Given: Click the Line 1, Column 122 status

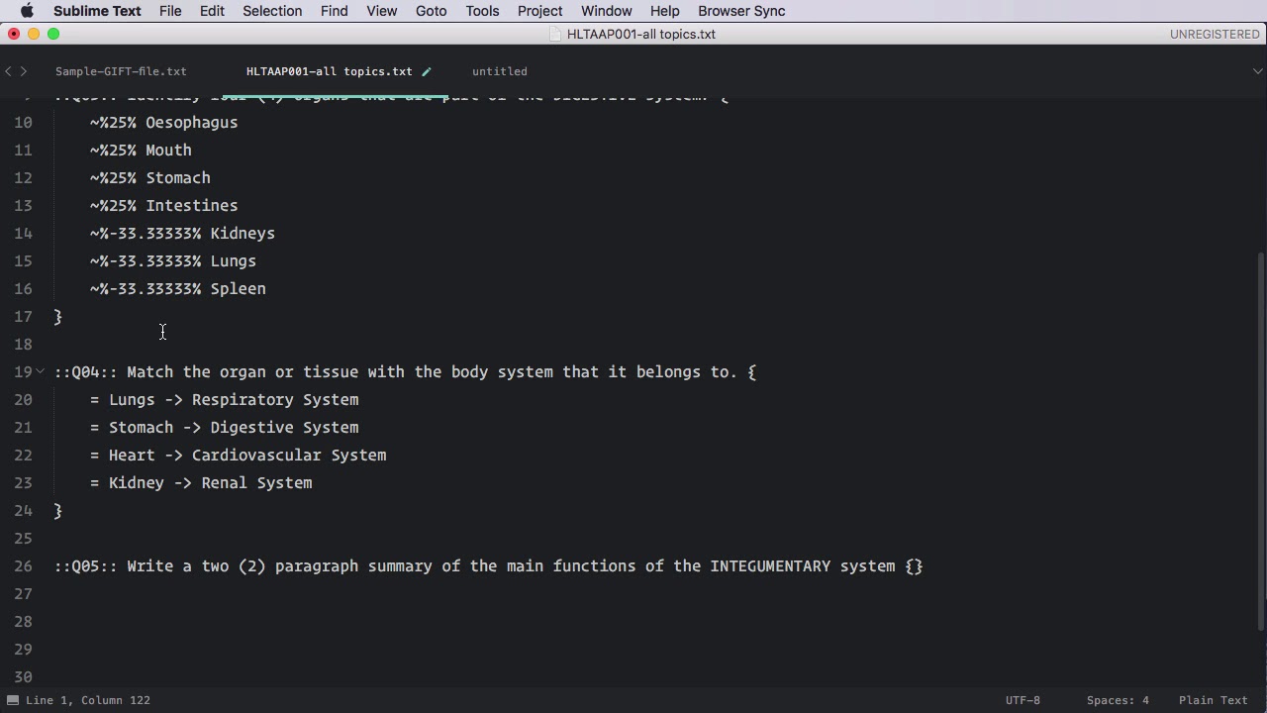Looking at the screenshot, I should pyautogui.click(x=88, y=700).
